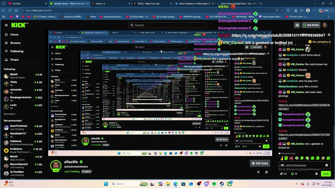Open Steam from the taskbar
The width and height of the screenshot is (335, 188).
222,184
